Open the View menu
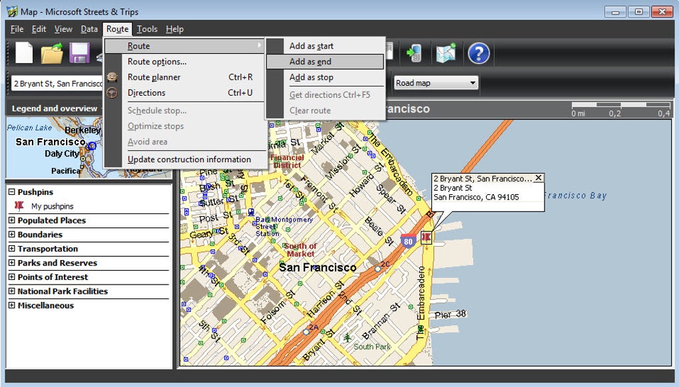Screen dimensions: 679x387 [63, 29]
